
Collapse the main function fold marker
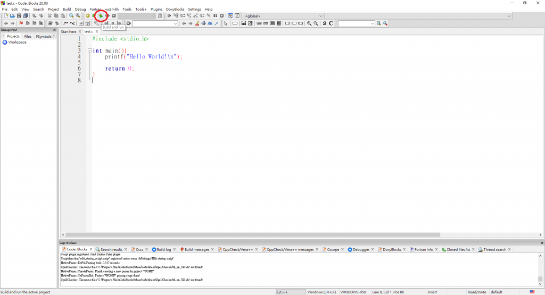coord(89,50)
